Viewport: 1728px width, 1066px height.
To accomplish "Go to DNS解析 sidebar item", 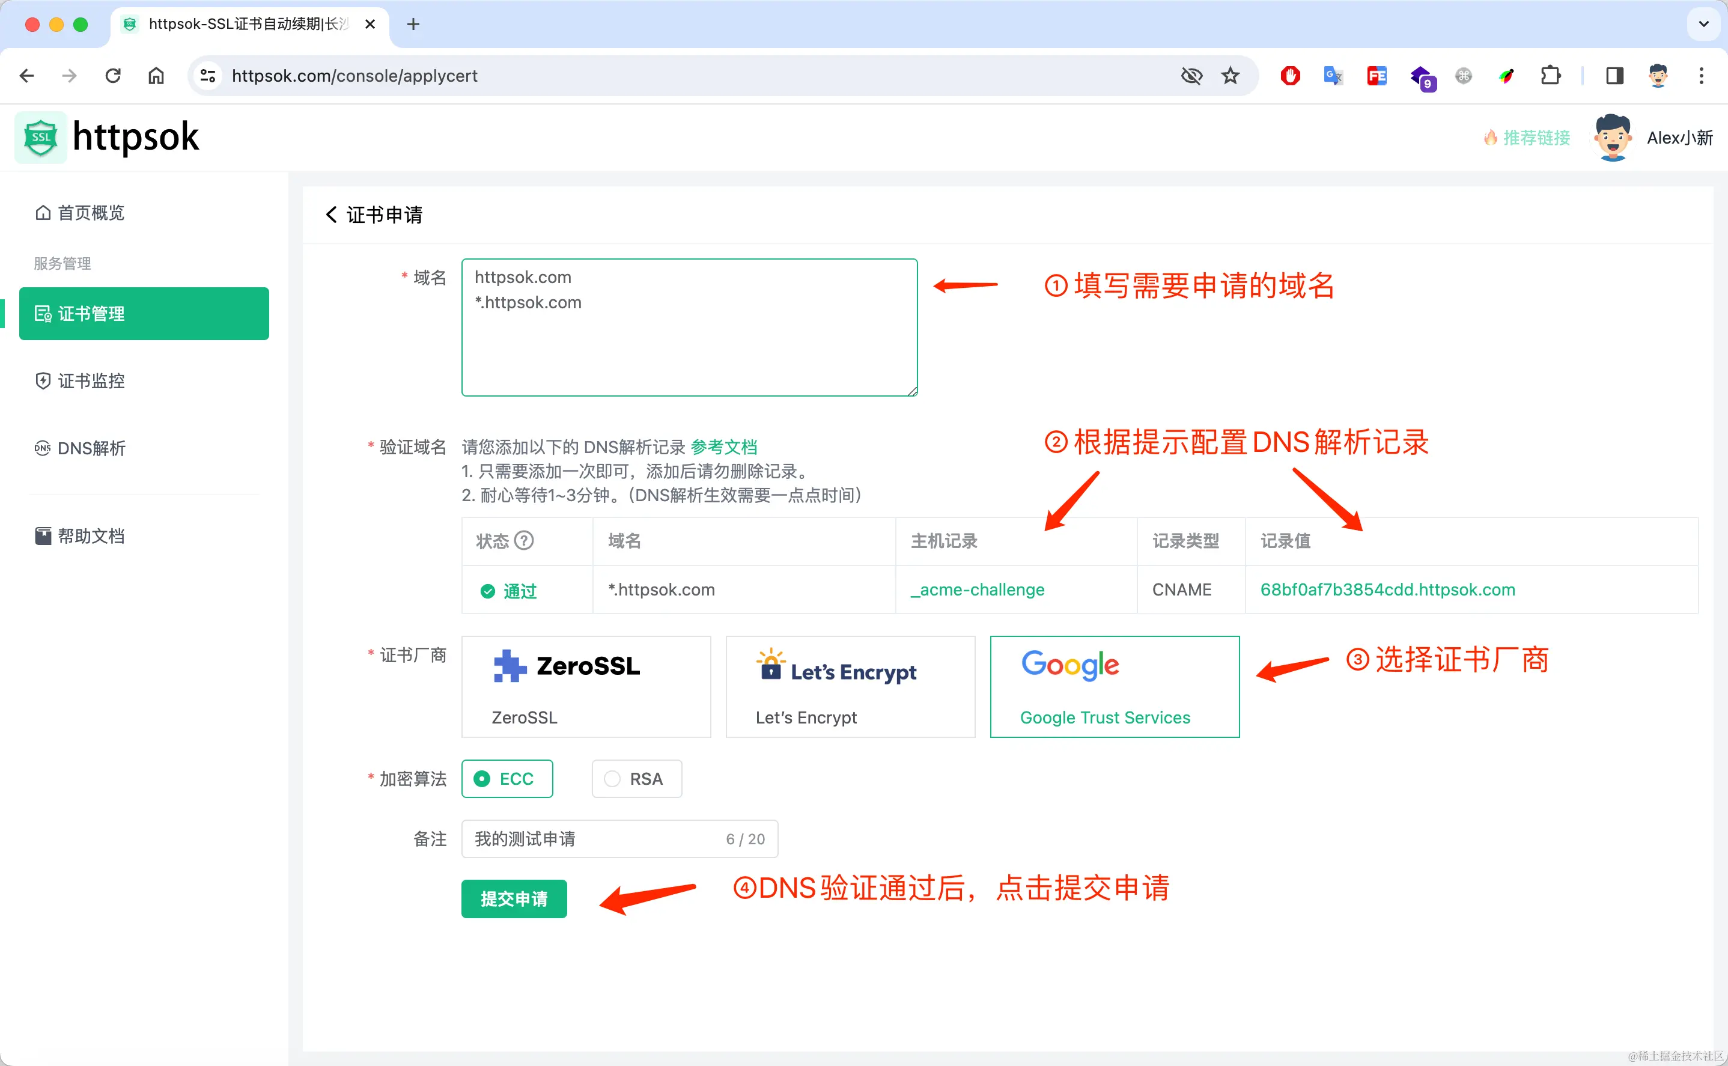I will (91, 448).
